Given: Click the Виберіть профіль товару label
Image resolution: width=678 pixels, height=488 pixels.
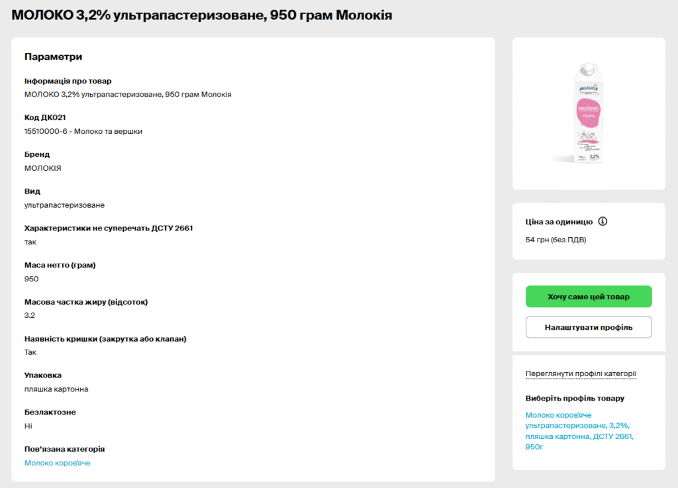Looking at the screenshot, I should (575, 398).
